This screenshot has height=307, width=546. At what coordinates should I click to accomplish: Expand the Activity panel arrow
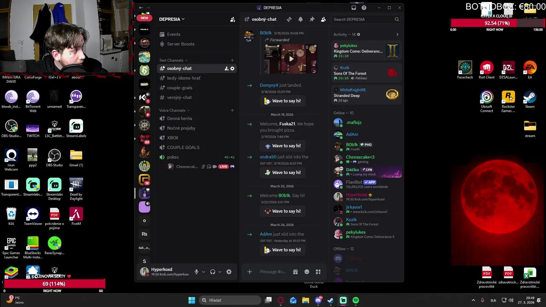click(x=397, y=35)
